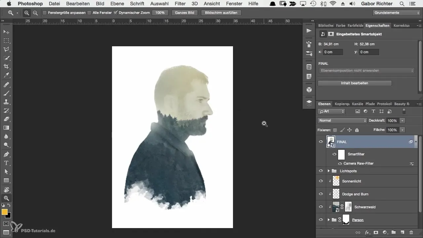Hide the FINAL layer

321,141
